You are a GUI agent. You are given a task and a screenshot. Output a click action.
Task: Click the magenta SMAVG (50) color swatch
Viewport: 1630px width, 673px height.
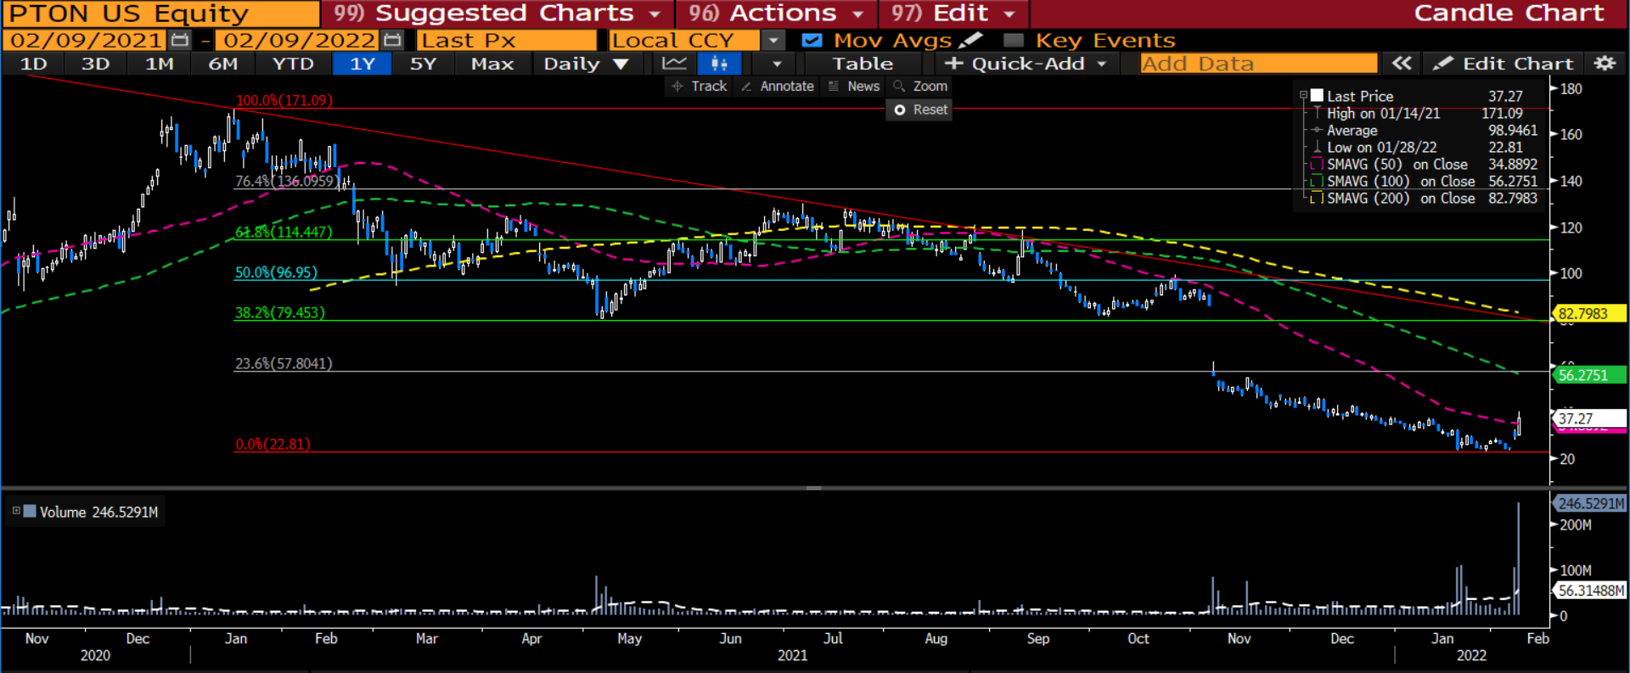coord(1317,164)
